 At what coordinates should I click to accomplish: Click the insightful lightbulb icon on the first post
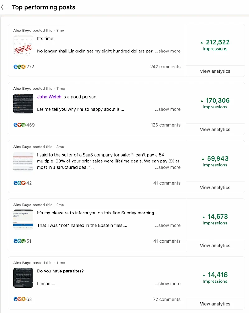23,66
